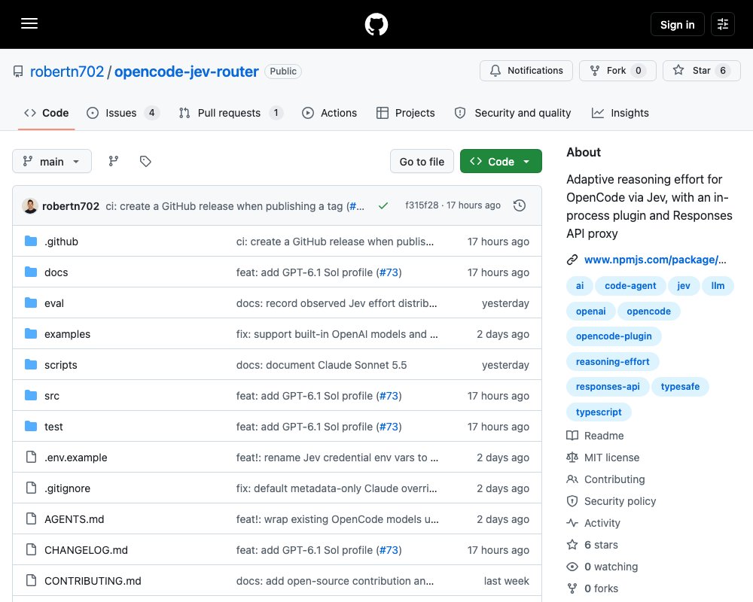This screenshot has height=602, width=753.
Task: Click the CHANGELOG.md file icon
Action: pyautogui.click(x=31, y=549)
